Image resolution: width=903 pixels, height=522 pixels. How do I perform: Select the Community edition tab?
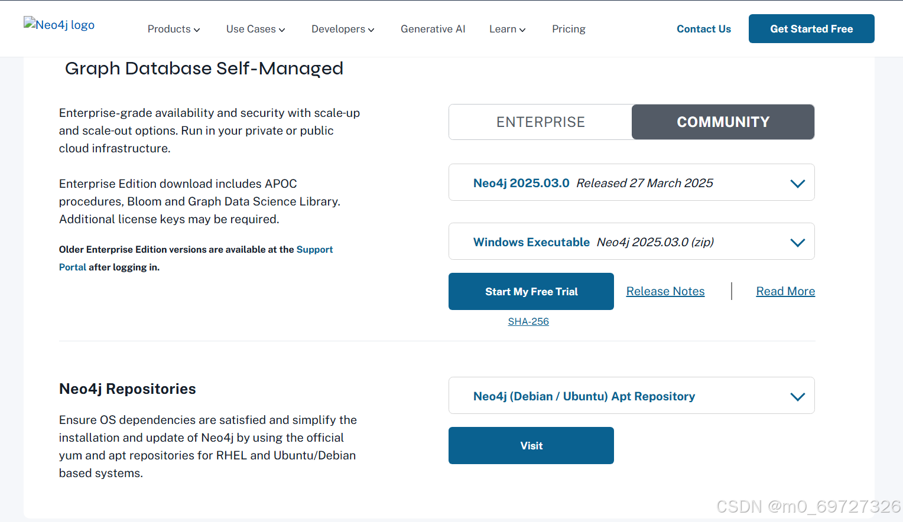[723, 122]
